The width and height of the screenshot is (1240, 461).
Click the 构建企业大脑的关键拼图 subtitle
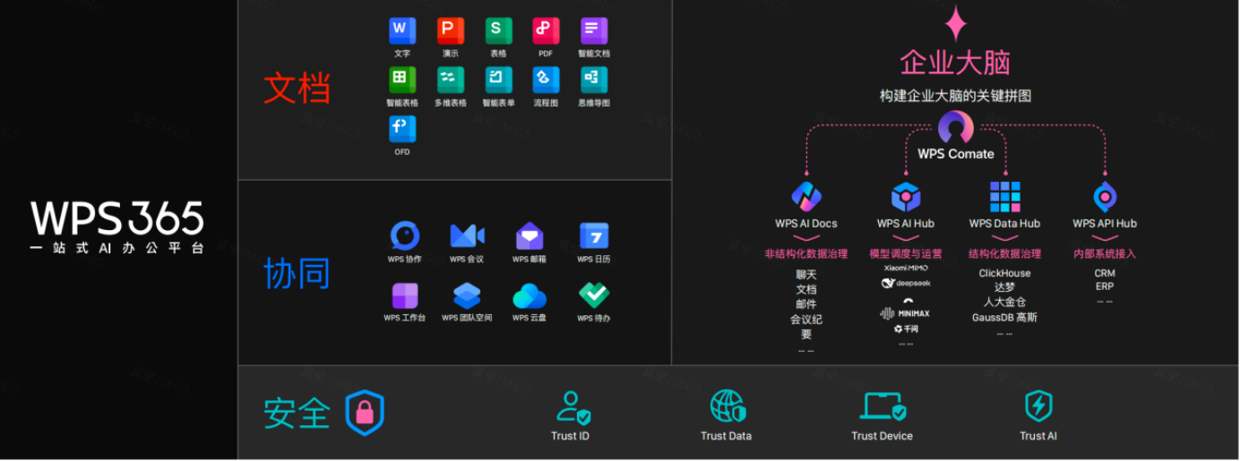tap(955, 96)
